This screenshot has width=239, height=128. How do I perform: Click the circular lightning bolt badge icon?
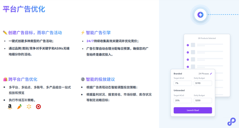click(200, 15)
